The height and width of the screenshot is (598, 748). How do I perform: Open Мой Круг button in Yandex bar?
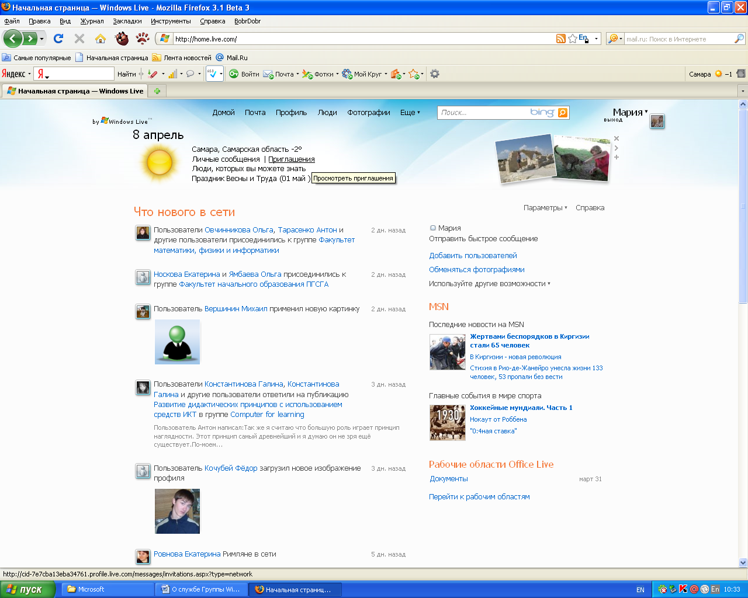pos(362,74)
